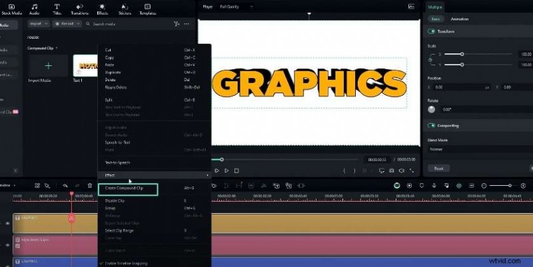Open the Effects tab
The image size is (533, 267).
click(102, 9)
